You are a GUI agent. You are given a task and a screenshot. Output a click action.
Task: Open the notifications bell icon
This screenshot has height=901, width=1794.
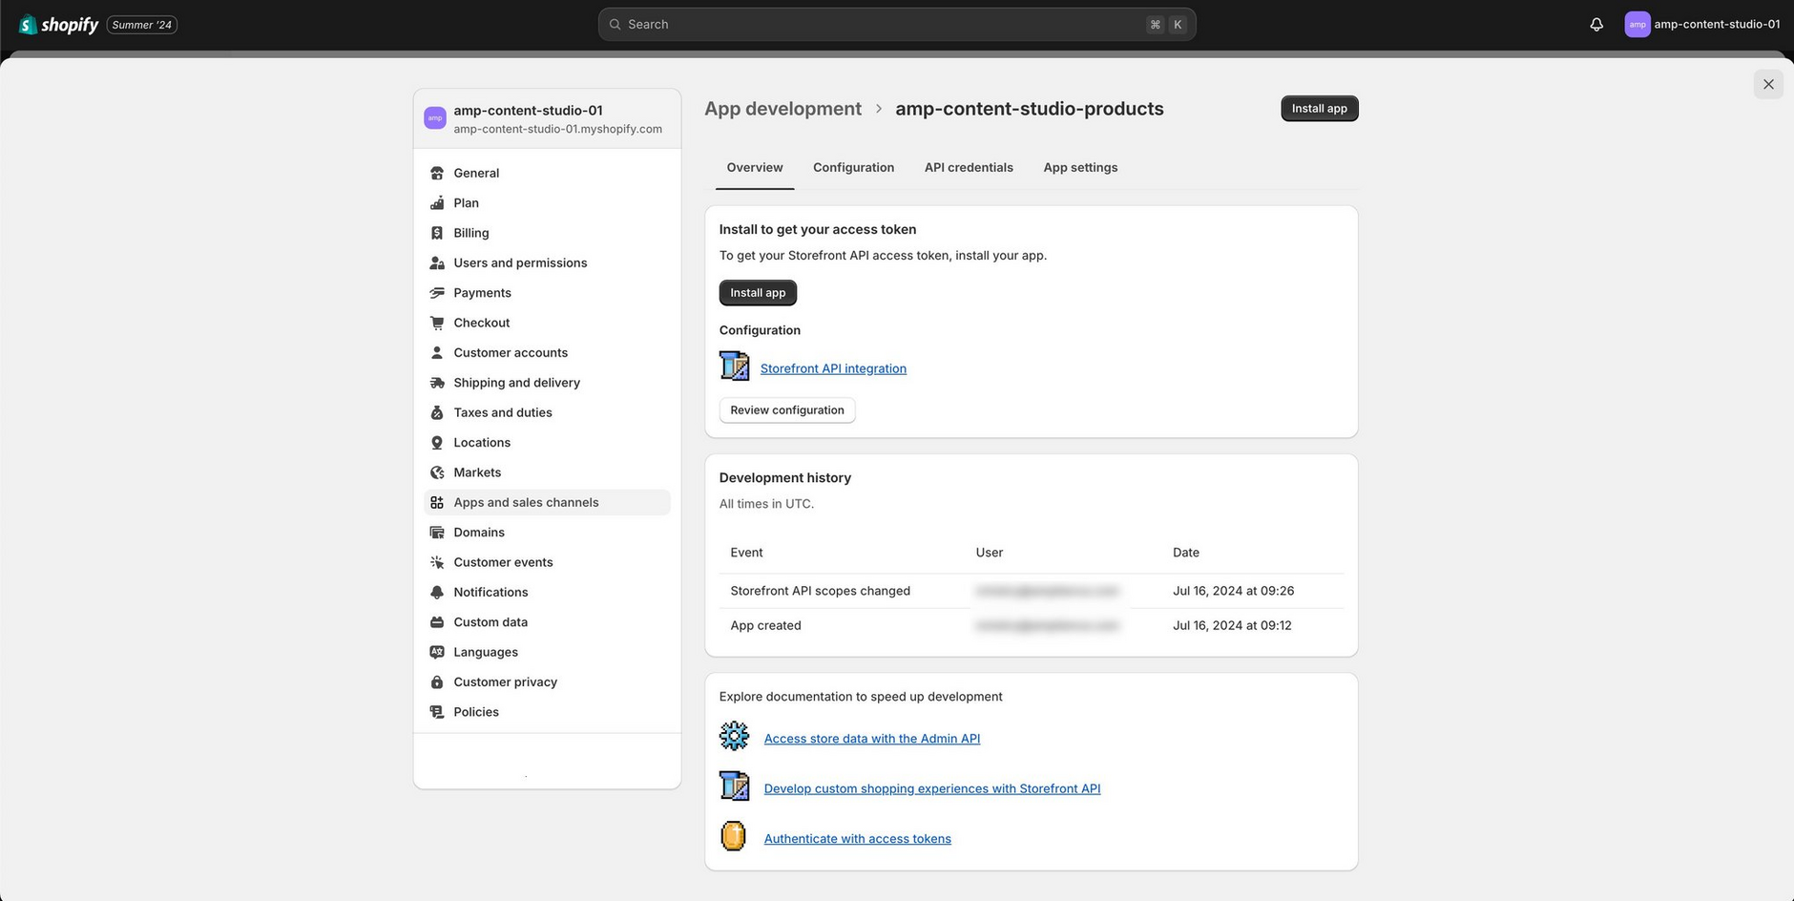coord(1596,25)
